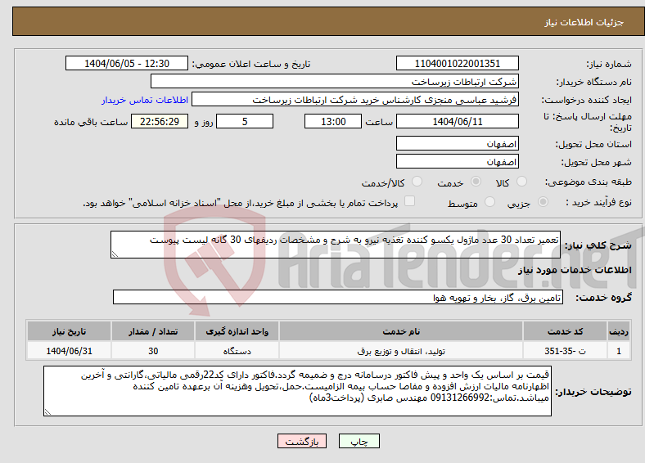Image resolution: width=645 pixels, height=463 pixels.
Task: Click the resize handle of description textarea
Action: [115, 254]
